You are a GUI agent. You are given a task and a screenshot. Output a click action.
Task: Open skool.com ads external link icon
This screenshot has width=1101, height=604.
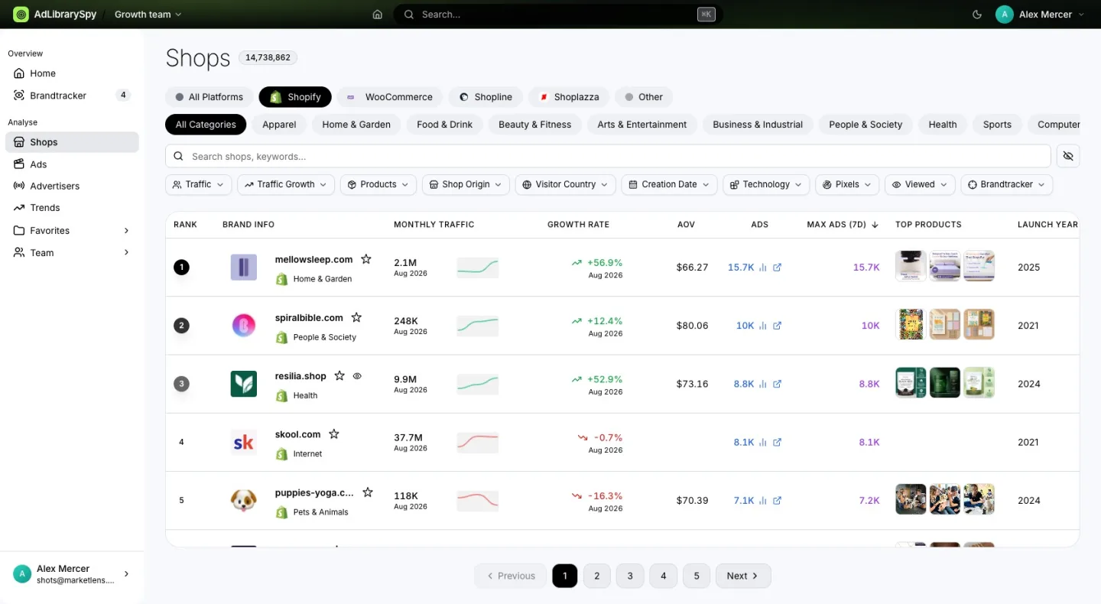click(x=777, y=442)
